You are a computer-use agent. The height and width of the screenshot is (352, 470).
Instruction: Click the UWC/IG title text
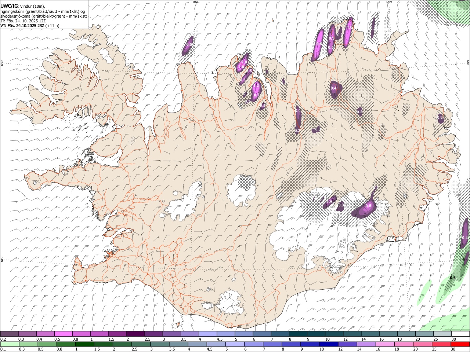click(x=9, y=6)
